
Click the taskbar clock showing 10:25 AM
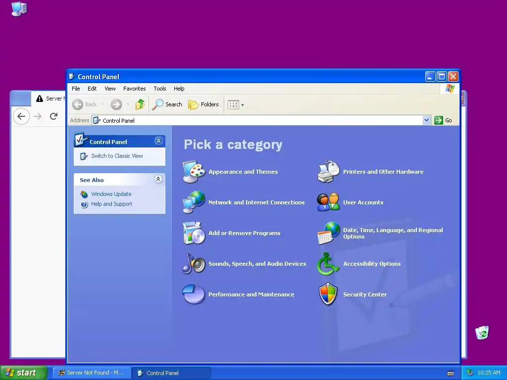point(489,373)
